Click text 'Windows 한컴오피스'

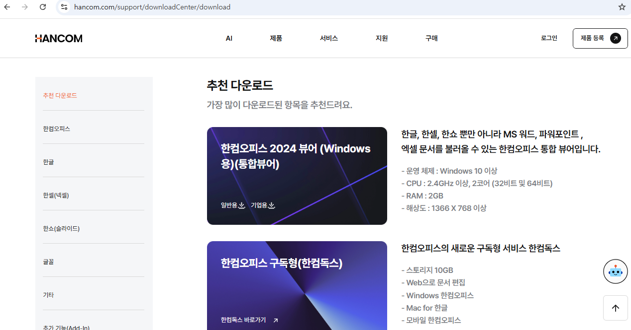[x=438, y=295]
